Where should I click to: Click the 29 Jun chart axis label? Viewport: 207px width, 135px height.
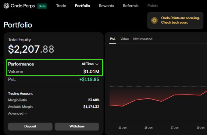pos(200,128)
